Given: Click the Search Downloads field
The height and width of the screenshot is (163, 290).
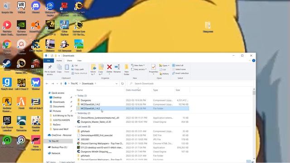Looking at the screenshot, I should pos(190,83).
